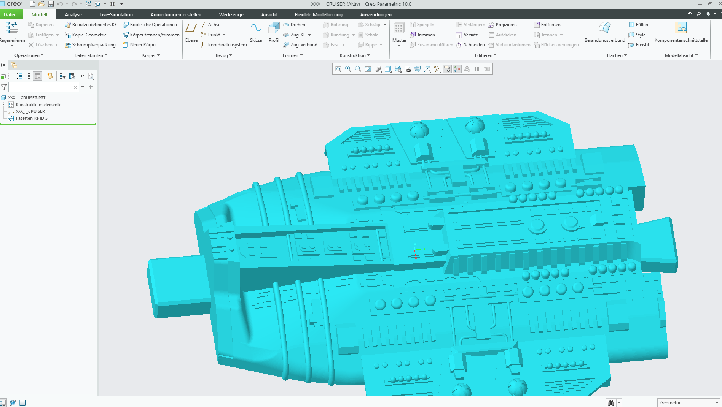Viewport: 722px width, 407px height.
Task: Choose the Schrumpfverpackung tool
Action: coord(90,45)
